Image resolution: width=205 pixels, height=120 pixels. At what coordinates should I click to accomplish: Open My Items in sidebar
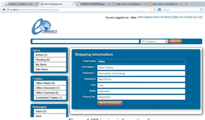tap(50, 65)
